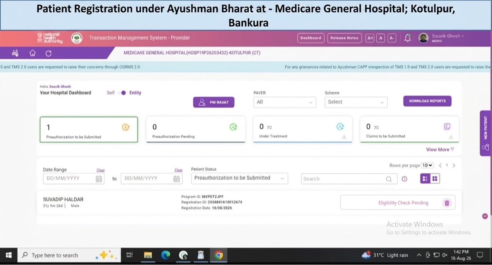Select Preauthorization to be Submitted card
Image resolution: width=492 pixels, height=265 pixels.
pos(89,130)
